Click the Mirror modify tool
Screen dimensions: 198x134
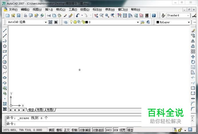click(x=193, y=41)
